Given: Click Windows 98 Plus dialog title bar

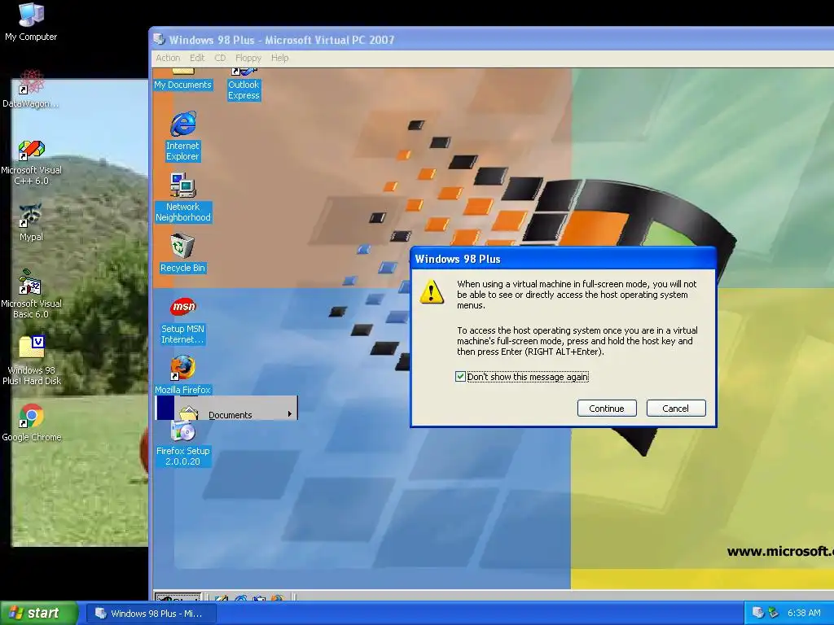Looking at the screenshot, I should 564,259.
